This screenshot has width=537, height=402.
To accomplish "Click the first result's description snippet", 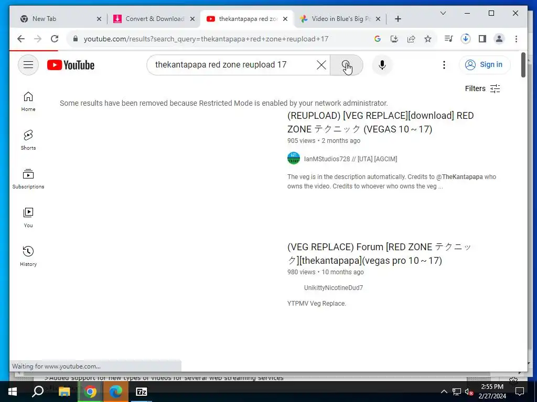I will pyautogui.click(x=391, y=182).
